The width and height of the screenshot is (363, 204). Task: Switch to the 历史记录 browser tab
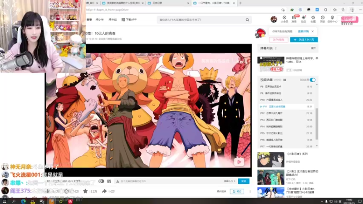(x=168, y=3)
